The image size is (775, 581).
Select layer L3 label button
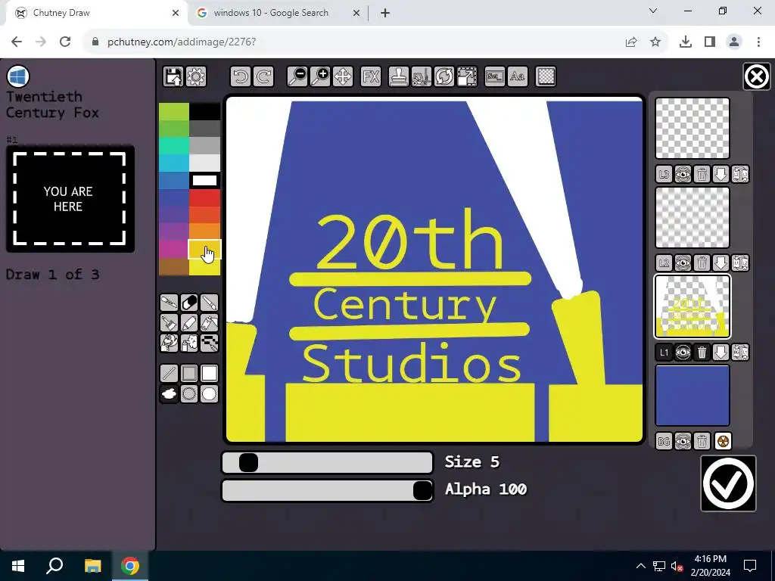click(x=664, y=175)
